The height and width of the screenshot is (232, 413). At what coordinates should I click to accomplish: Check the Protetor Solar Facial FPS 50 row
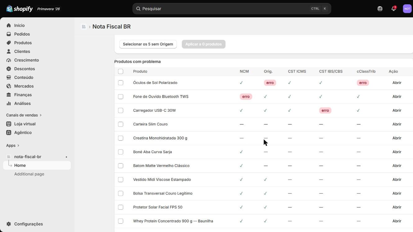coord(121,207)
